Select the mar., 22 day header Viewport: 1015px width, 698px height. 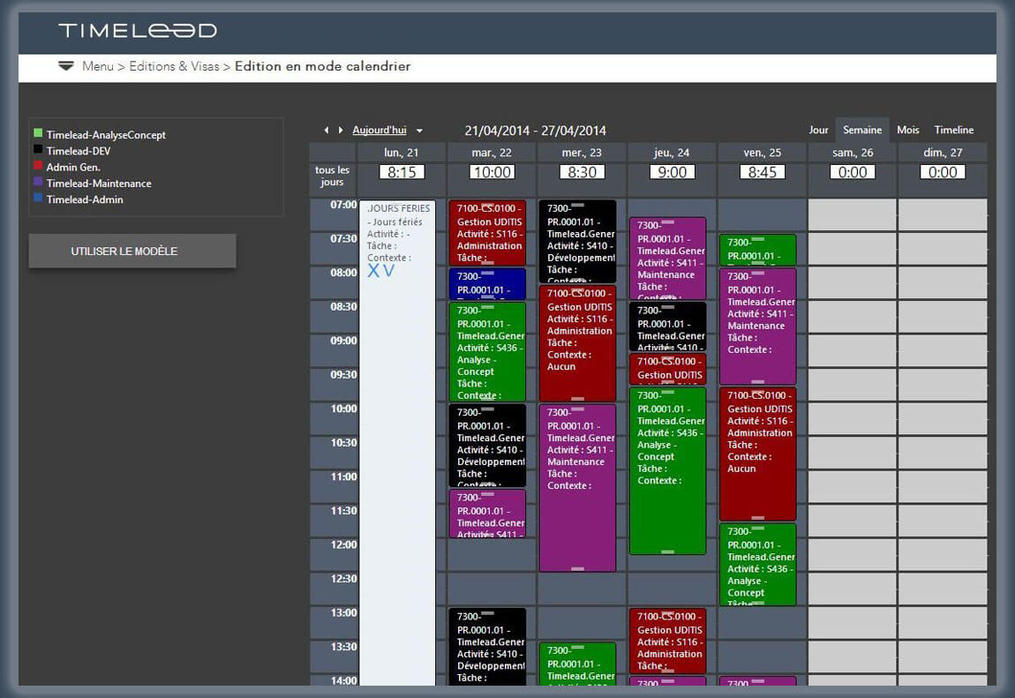tap(492, 153)
